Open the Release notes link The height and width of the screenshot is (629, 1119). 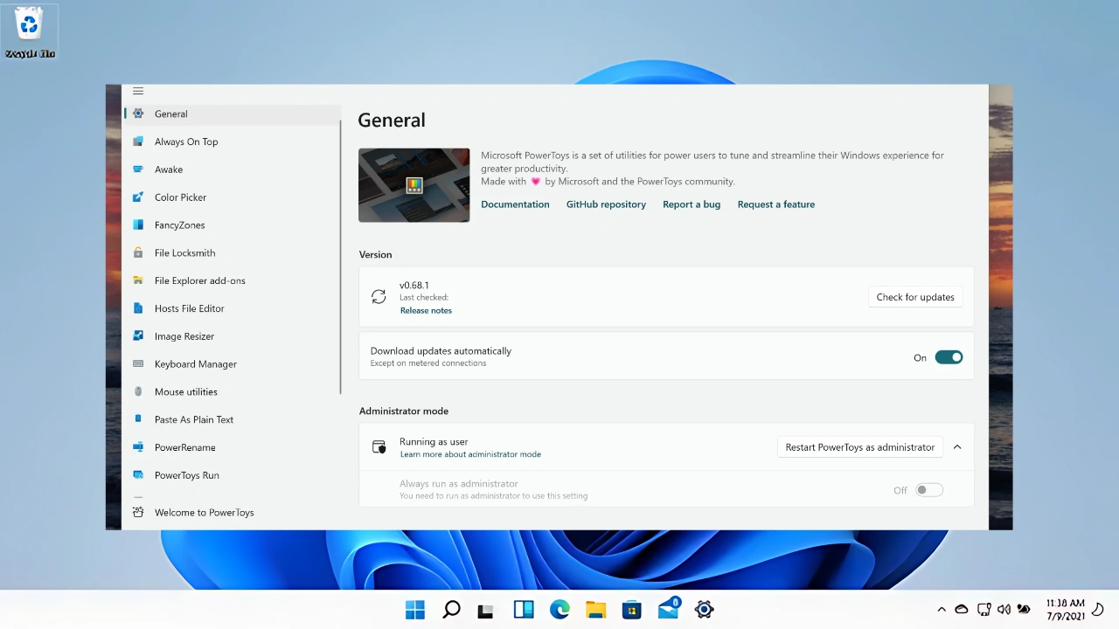(426, 310)
